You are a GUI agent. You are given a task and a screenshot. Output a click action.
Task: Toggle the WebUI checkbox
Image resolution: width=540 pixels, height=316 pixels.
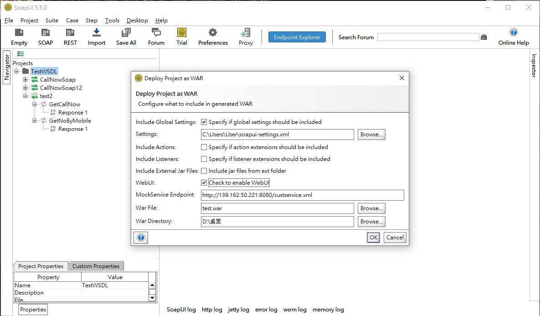click(x=204, y=183)
